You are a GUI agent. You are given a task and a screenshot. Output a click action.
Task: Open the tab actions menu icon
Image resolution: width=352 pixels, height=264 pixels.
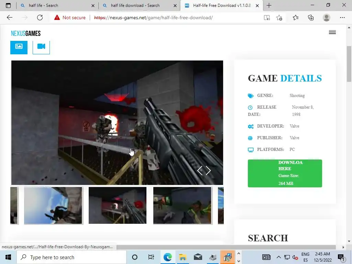[8, 5]
